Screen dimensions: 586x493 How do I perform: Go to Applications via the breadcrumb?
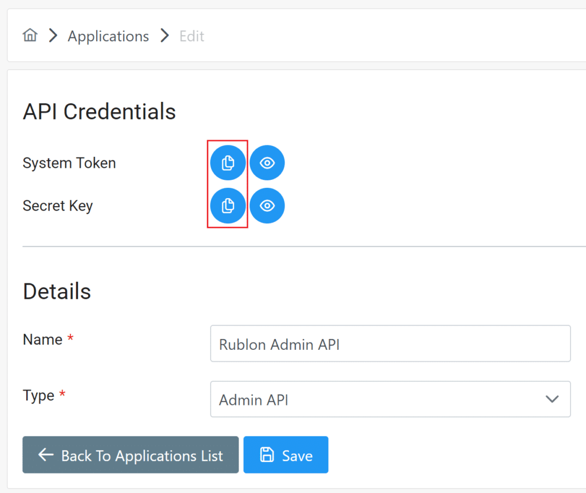coord(108,36)
